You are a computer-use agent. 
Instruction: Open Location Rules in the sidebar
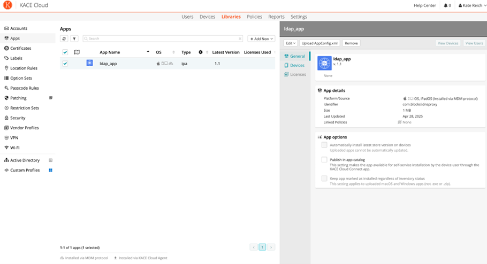24,68
